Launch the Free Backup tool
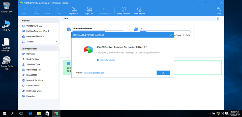Viewport: 242px width, 117px height. [139, 11]
